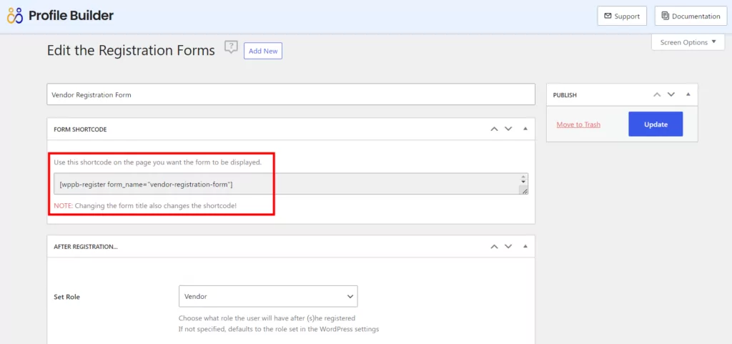Edit the Vendor Registration Form title field

coord(291,94)
